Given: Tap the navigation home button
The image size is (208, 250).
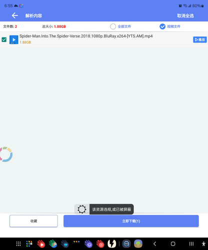Looking at the screenshot, I should [173, 244].
